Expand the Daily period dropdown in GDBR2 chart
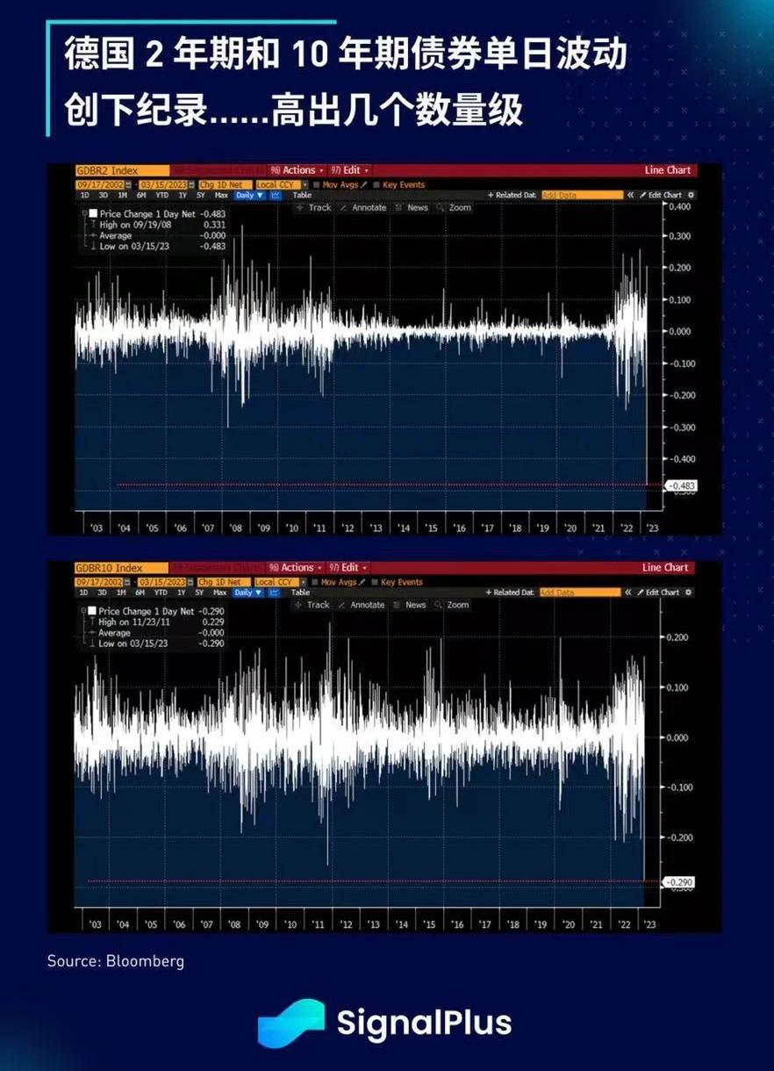 coord(249,196)
